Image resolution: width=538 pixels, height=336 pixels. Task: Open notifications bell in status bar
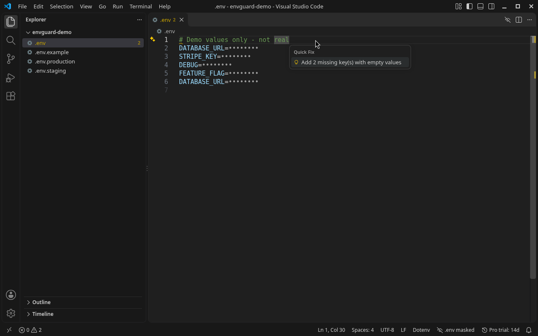pos(529,330)
